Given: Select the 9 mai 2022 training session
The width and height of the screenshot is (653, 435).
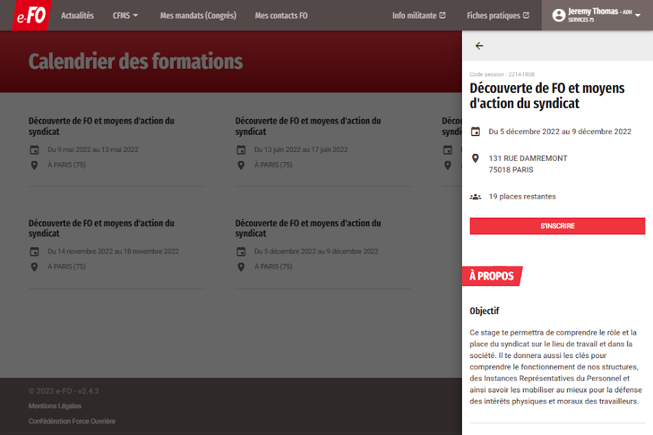Looking at the screenshot, I should click(x=116, y=143).
